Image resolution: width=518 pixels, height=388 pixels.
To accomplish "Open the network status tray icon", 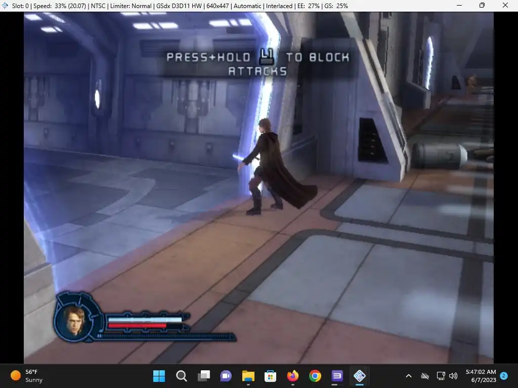I will [441, 376].
